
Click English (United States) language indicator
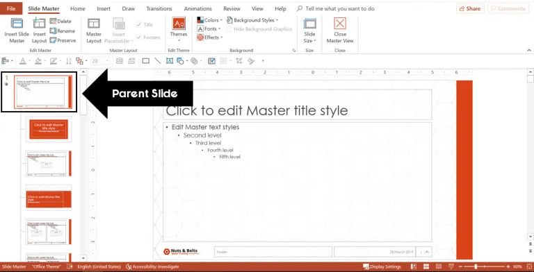[99, 267]
